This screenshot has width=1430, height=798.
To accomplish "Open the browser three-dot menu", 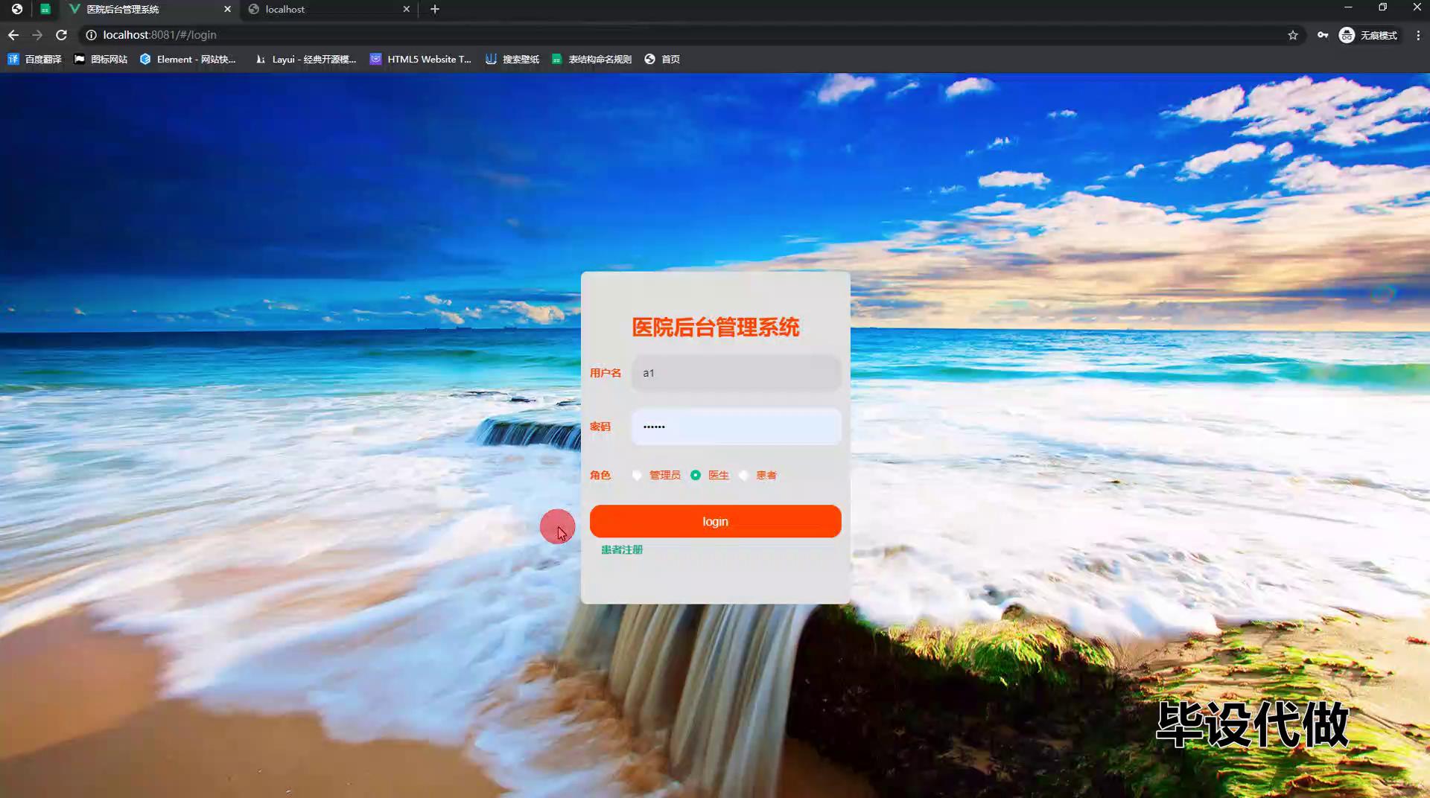I will click(x=1417, y=35).
